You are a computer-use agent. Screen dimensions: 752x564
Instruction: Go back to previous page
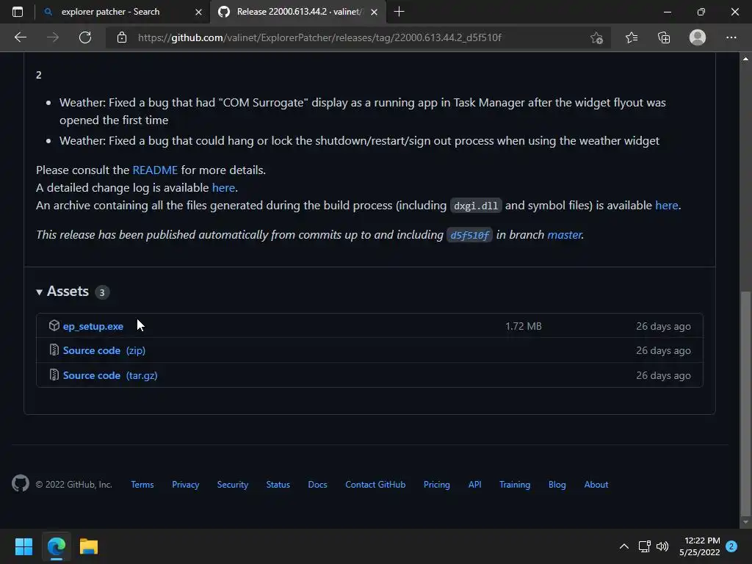click(x=20, y=37)
